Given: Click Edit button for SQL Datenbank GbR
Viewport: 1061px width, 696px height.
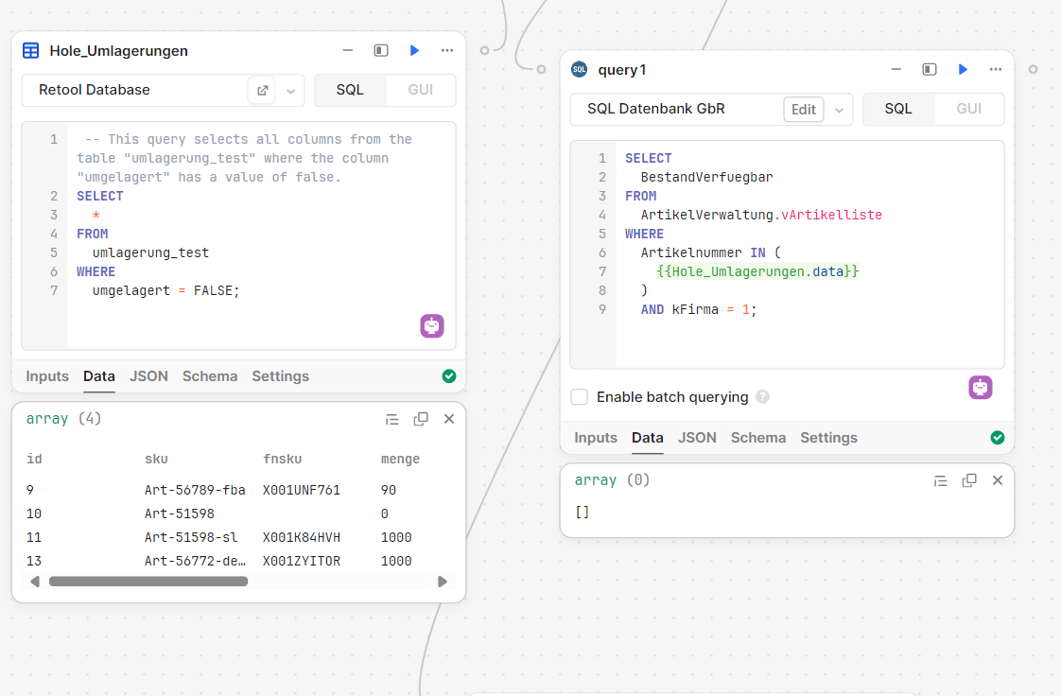Looking at the screenshot, I should click(803, 110).
